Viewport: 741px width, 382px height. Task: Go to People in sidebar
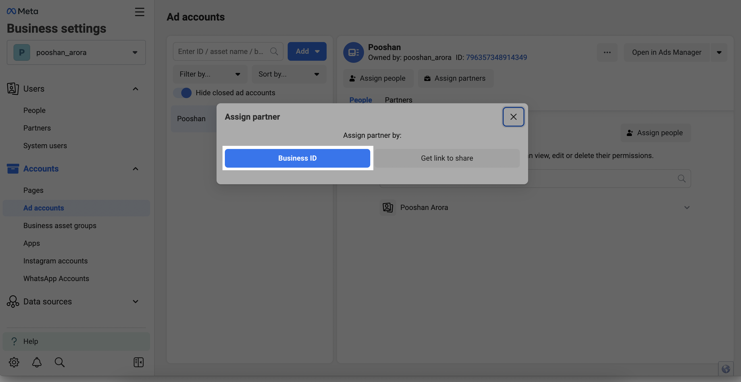[35, 110]
